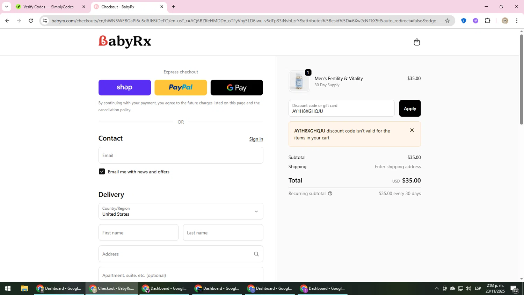Viewport: 524px width, 295px height.
Task: Click the taskbar clock showing 2:03 p. m.
Action: click(x=495, y=288)
